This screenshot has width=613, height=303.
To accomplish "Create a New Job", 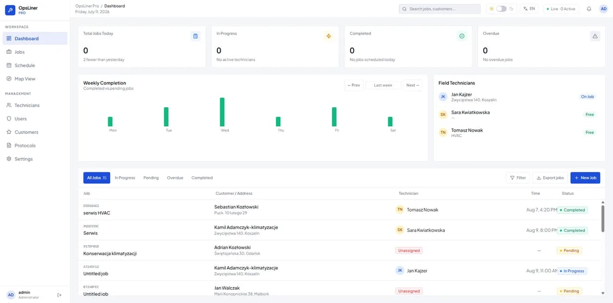I will tap(585, 178).
